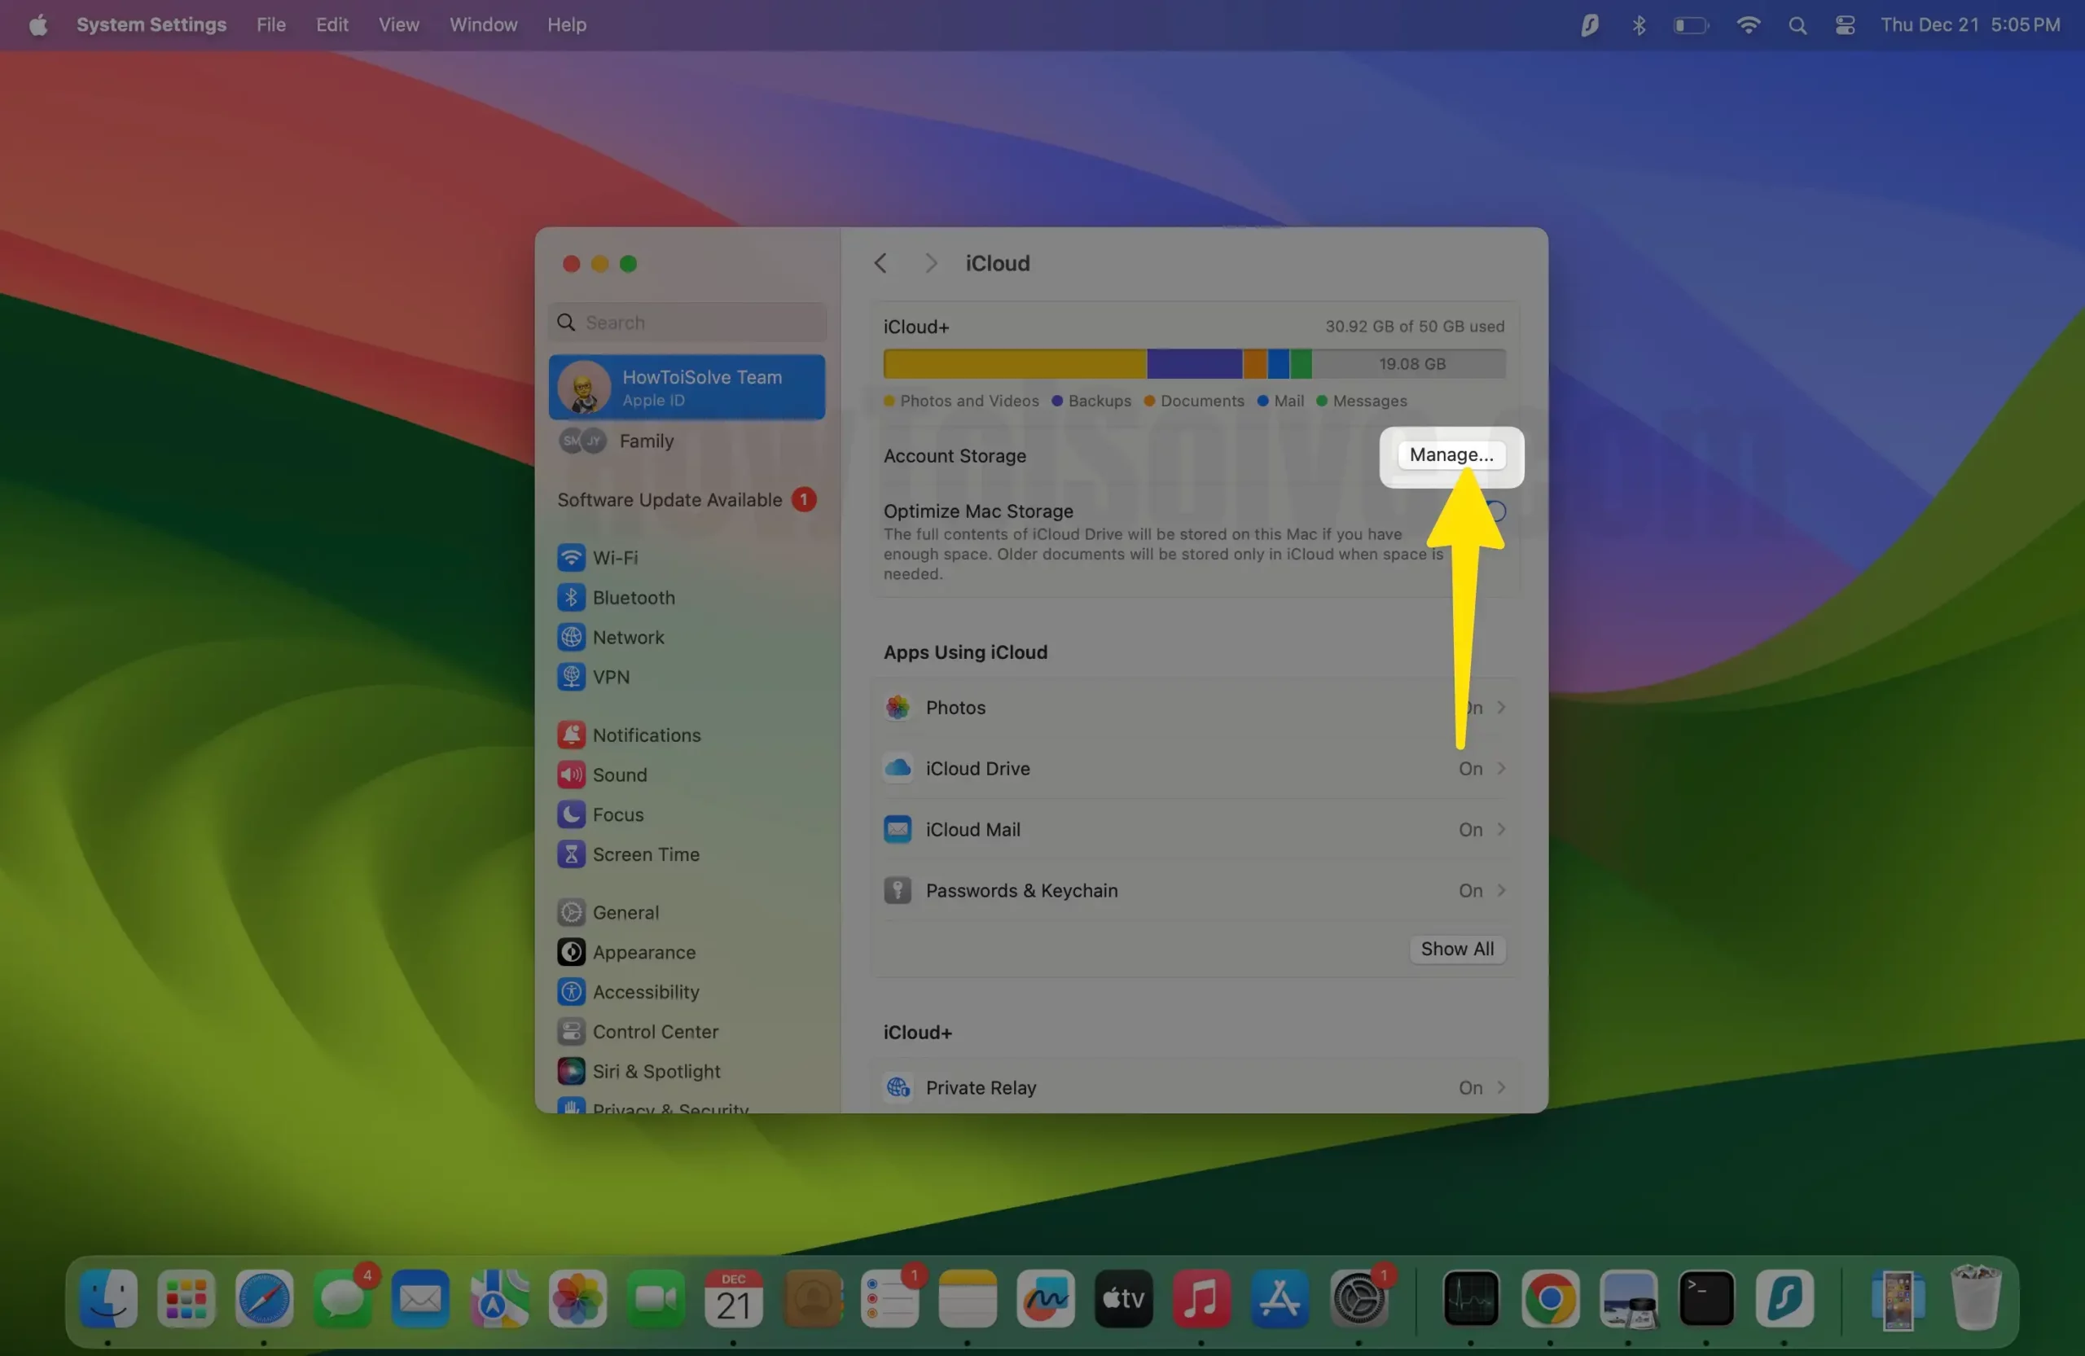Open Bluetooth settings in sidebar
The width and height of the screenshot is (2085, 1356).
687,598
